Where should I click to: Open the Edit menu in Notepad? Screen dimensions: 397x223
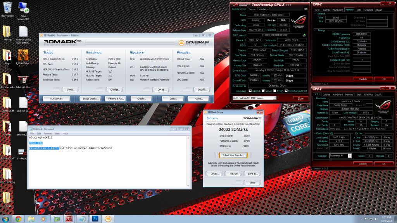(x=39, y=134)
